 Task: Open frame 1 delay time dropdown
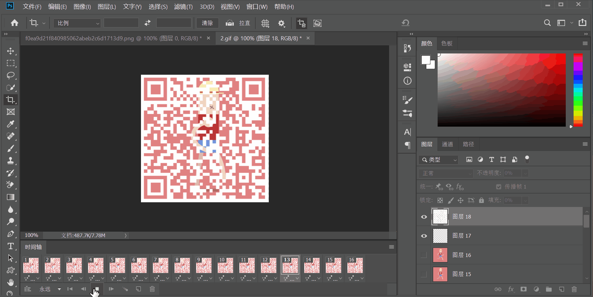coord(38,278)
